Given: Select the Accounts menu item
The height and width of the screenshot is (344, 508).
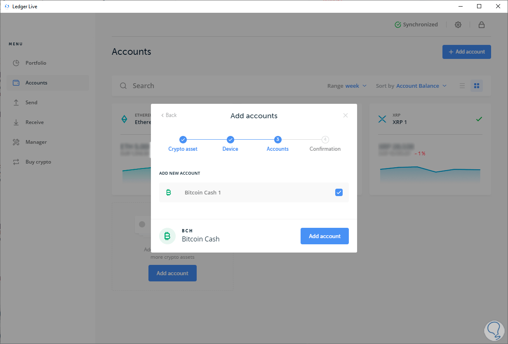Looking at the screenshot, I should coord(48,83).
